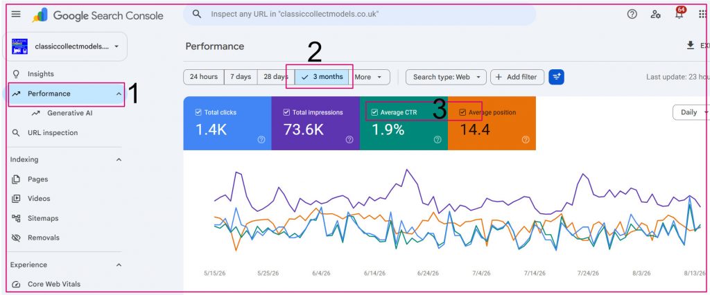Open users and permissions settings icon
This screenshot has width=710, height=295.
[x=655, y=14]
